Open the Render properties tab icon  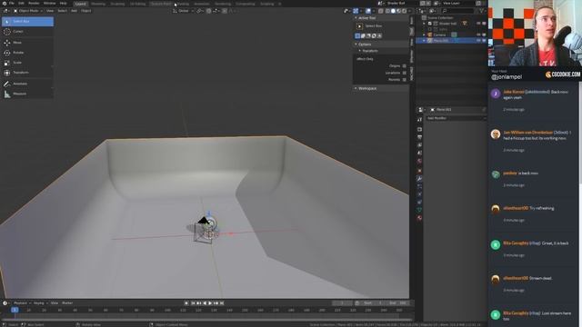click(x=419, y=129)
